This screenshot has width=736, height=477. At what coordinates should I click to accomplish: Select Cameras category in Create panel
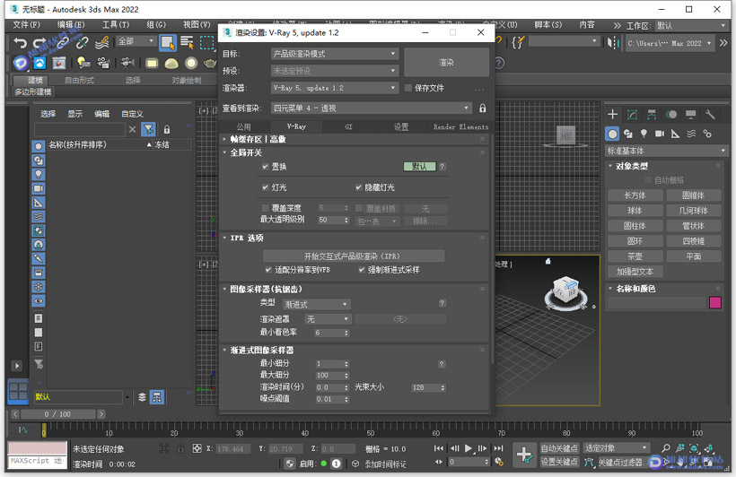tap(660, 134)
